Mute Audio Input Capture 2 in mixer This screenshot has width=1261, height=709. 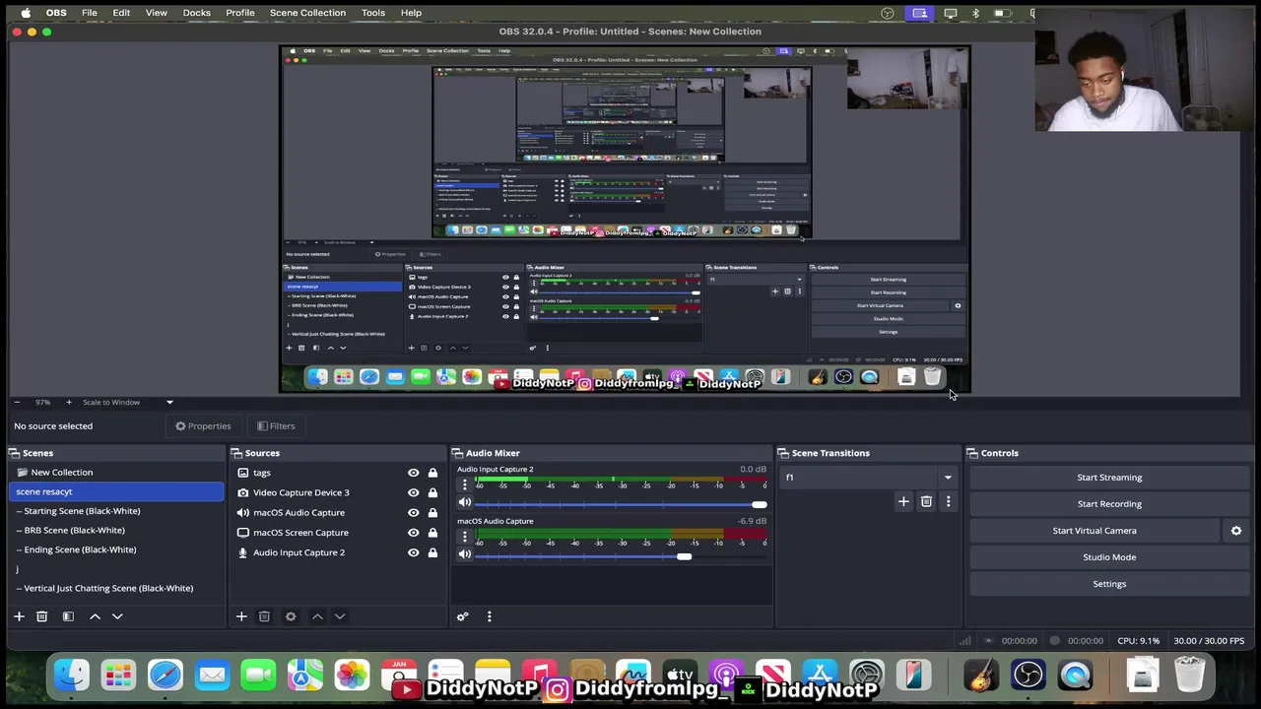pos(465,503)
